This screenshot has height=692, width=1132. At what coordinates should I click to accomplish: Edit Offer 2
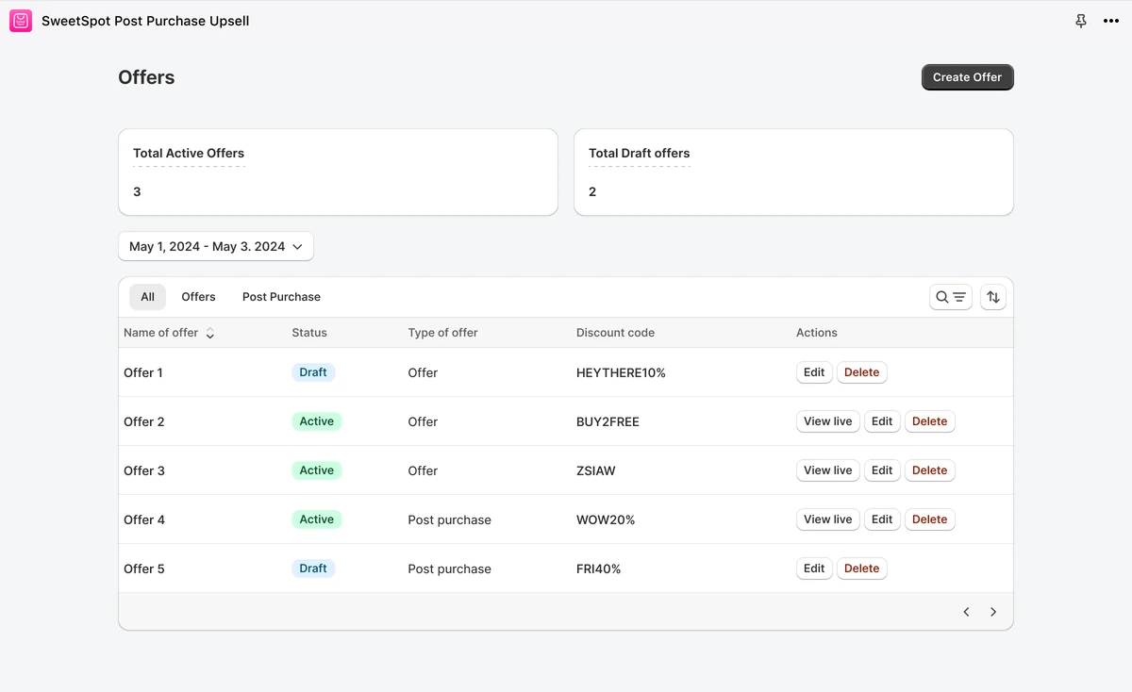click(x=882, y=421)
